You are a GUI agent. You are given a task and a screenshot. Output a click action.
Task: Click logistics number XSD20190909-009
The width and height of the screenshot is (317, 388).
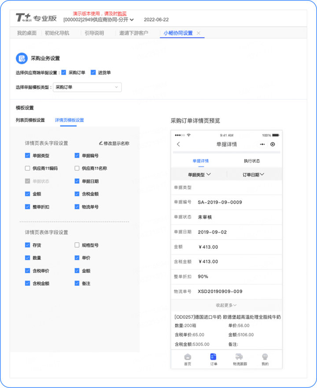coord(220,291)
